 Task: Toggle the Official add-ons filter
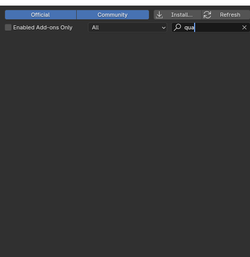click(41, 15)
